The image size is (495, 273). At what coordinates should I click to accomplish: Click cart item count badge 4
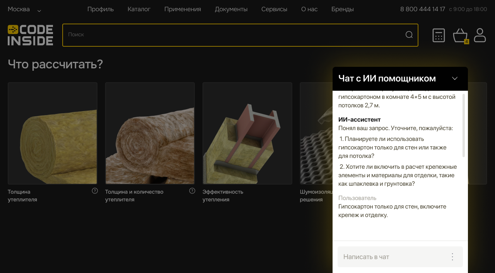tap(466, 41)
